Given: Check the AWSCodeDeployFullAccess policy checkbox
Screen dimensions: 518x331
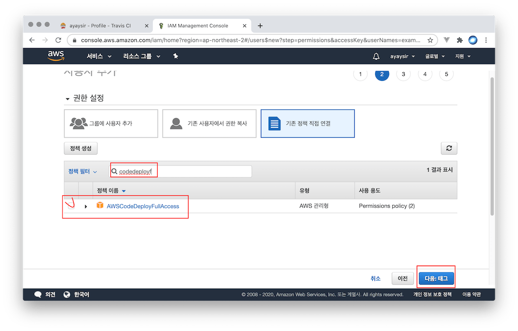Looking at the screenshot, I should point(71,206).
